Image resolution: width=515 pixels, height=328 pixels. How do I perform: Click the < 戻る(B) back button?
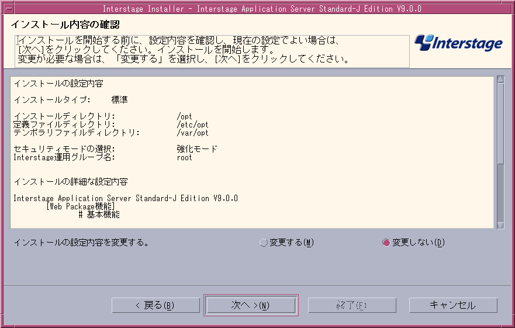click(x=155, y=305)
